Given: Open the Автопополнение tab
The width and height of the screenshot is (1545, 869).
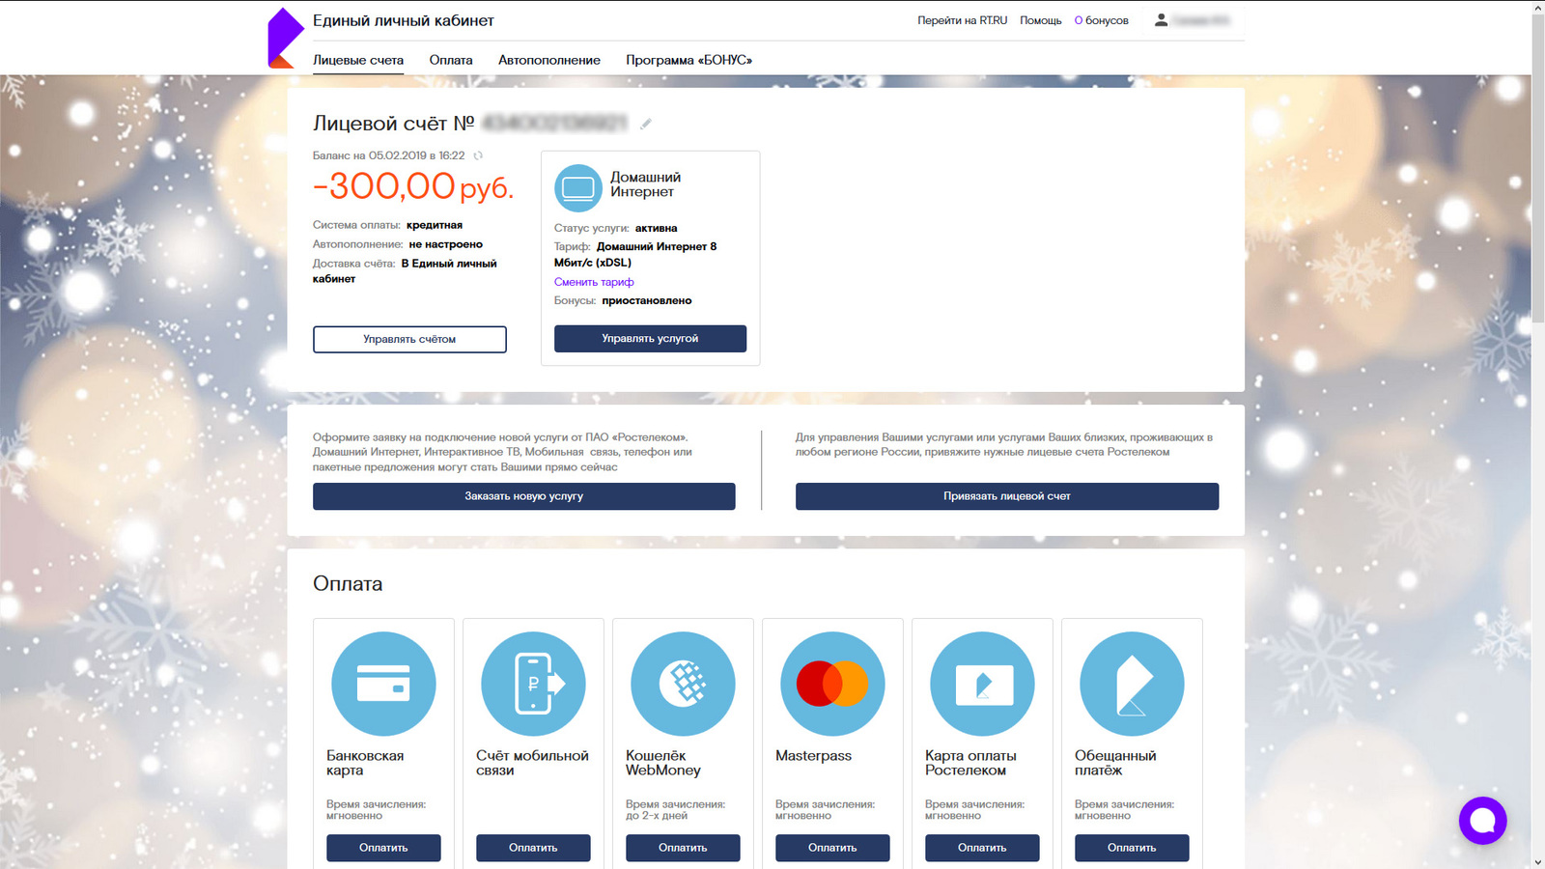Looking at the screenshot, I should [x=549, y=60].
